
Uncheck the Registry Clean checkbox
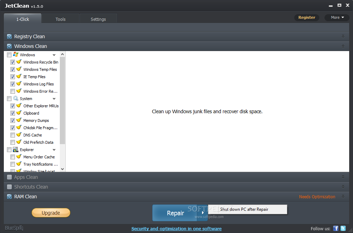[x=9, y=36]
